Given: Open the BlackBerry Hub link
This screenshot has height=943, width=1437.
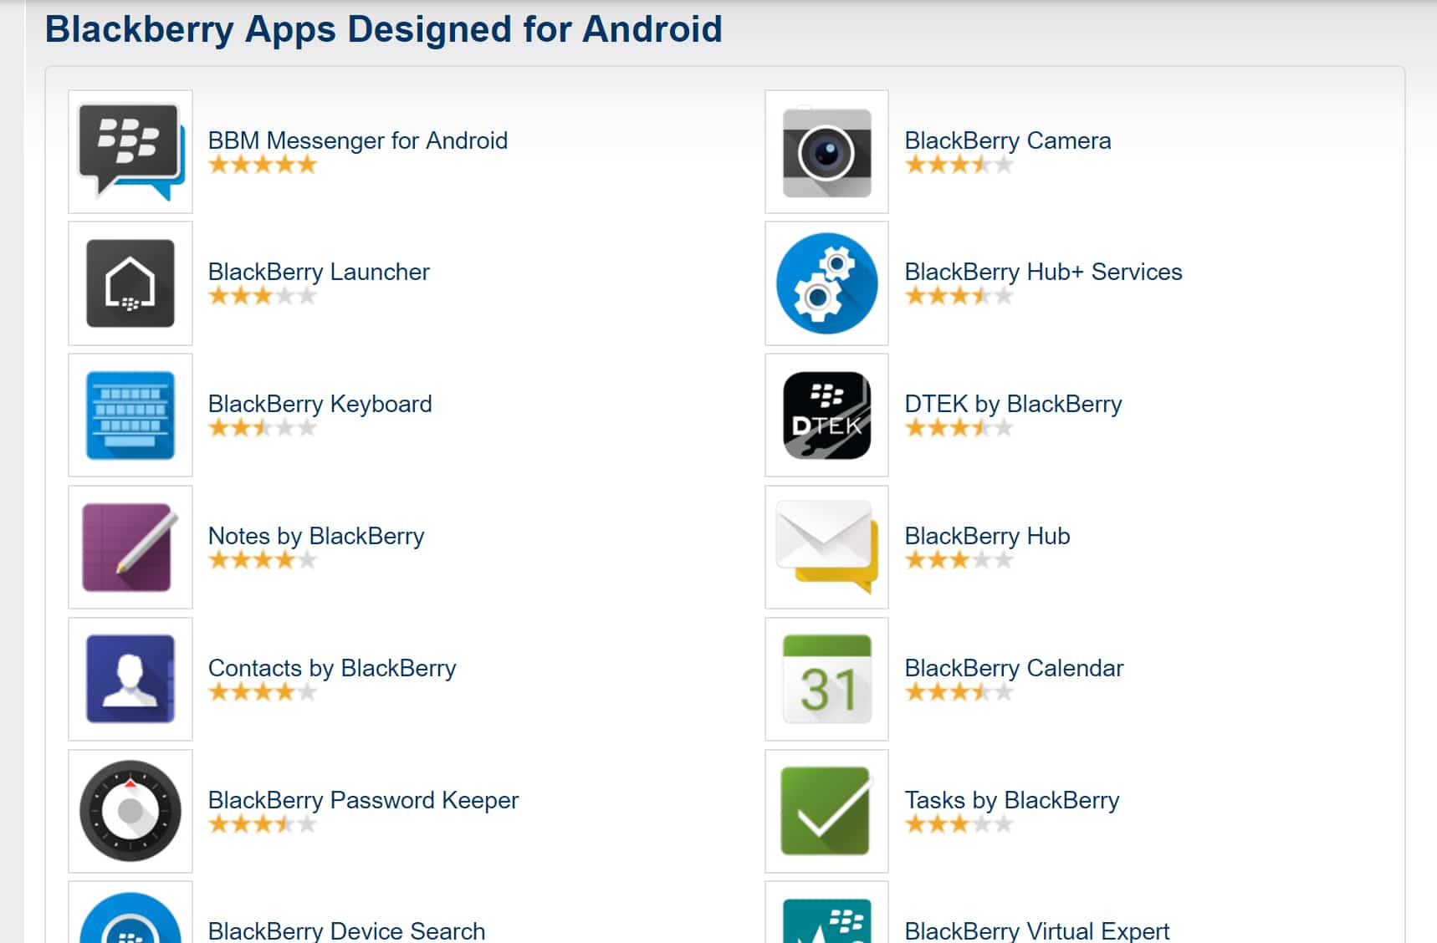Looking at the screenshot, I should tap(987, 536).
